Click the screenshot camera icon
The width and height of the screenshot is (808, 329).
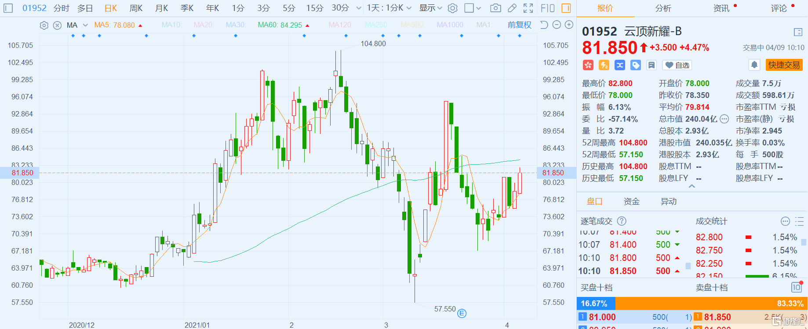pyautogui.click(x=495, y=8)
